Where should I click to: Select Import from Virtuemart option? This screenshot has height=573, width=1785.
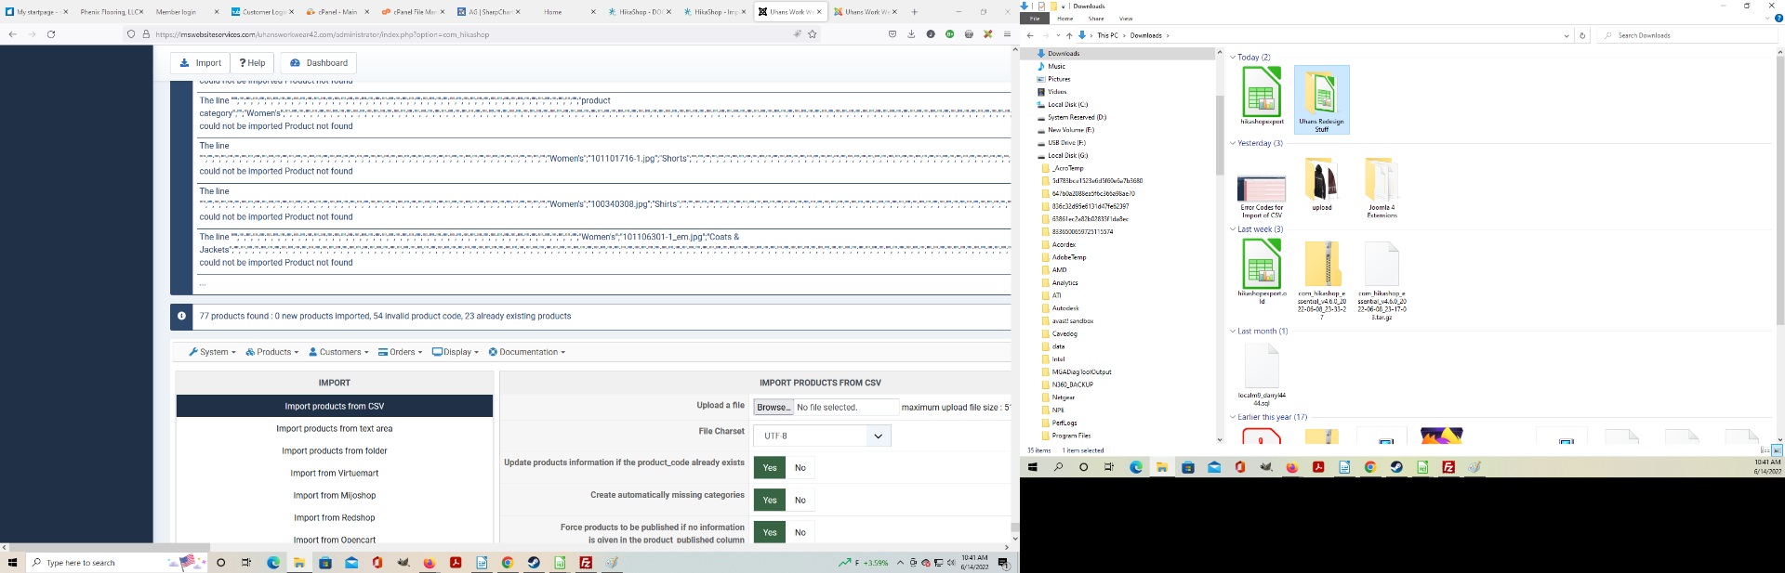[335, 473]
